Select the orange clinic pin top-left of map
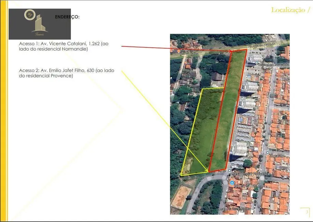Image resolution: width=313 pixels, height=222 pixels. [178, 51]
